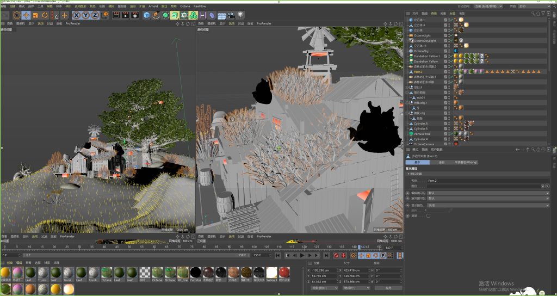The height and width of the screenshot is (296, 557).
Task: Click the orbit icon in the left viewport header
Action: (188, 23)
